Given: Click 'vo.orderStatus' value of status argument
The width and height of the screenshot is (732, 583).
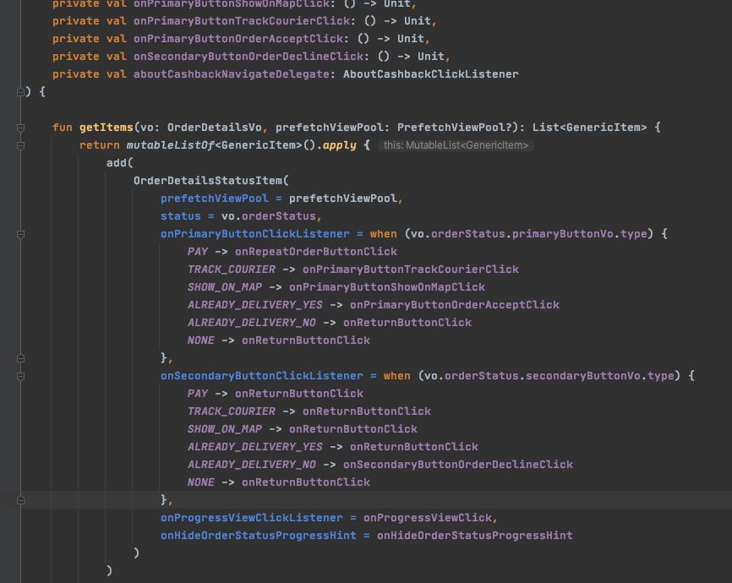Looking at the screenshot, I should [x=269, y=216].
